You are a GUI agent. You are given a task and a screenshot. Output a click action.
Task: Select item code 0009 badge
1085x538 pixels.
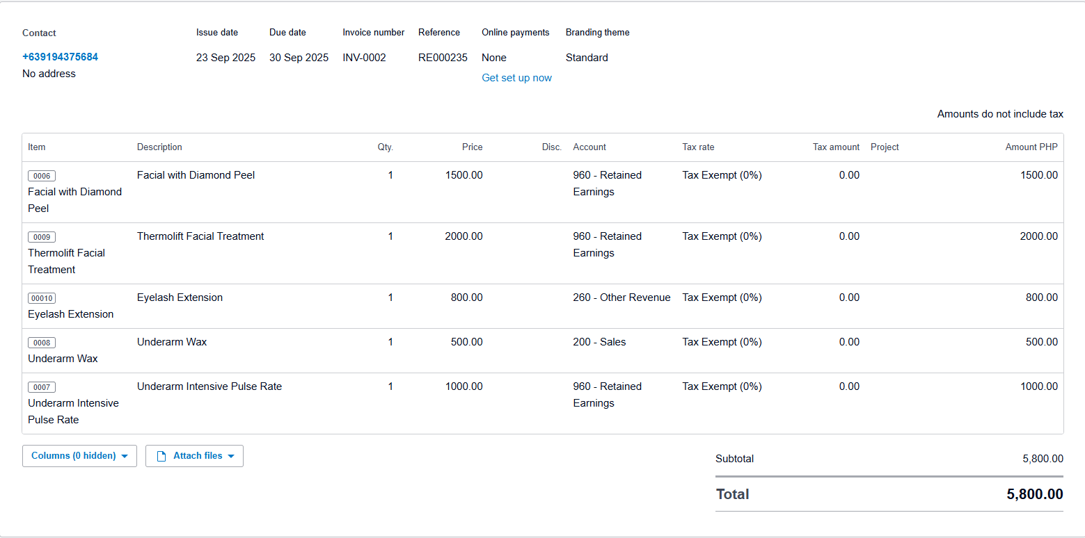click(x=42, y=237)
